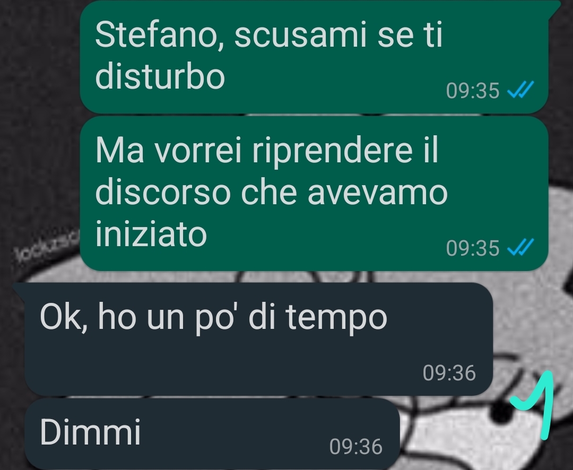The height and width of the screenshot is (470, 573).
Task: Tap the 09:36 timestamp under 'Ok, ho un po' di tempo'
Action: [449, 373]
